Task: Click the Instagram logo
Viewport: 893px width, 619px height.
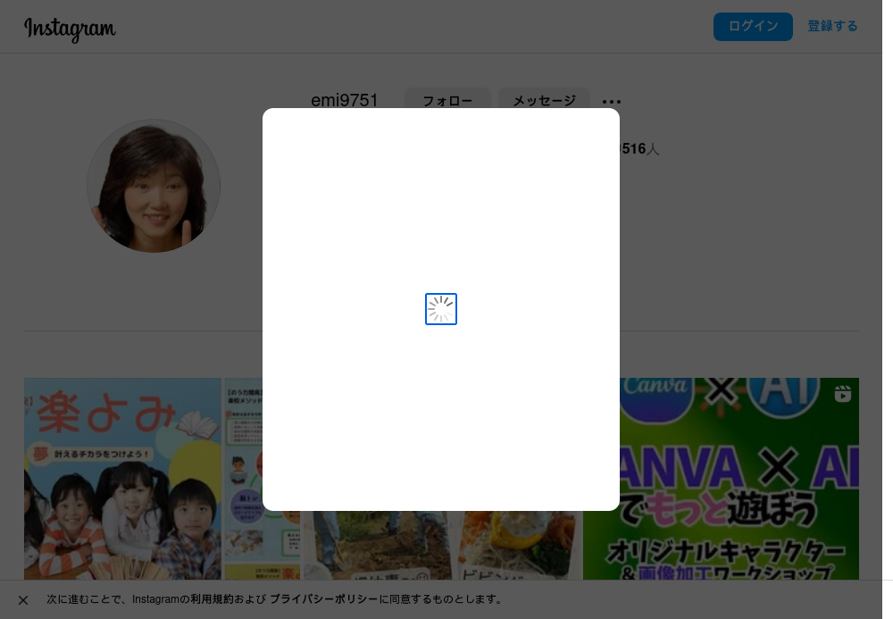Action: click(70, 29)
